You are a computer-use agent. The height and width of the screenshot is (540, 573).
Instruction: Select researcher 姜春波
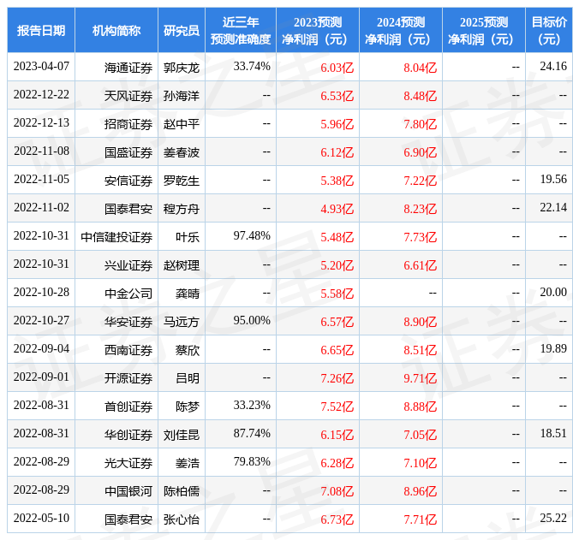pos(182,152)
